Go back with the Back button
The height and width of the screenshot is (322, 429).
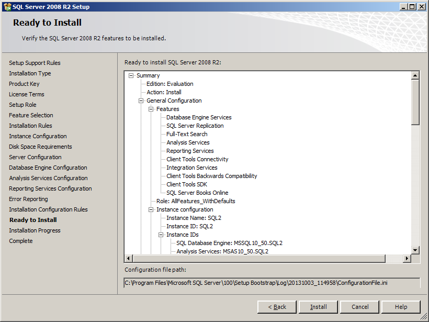coord(277,307)
